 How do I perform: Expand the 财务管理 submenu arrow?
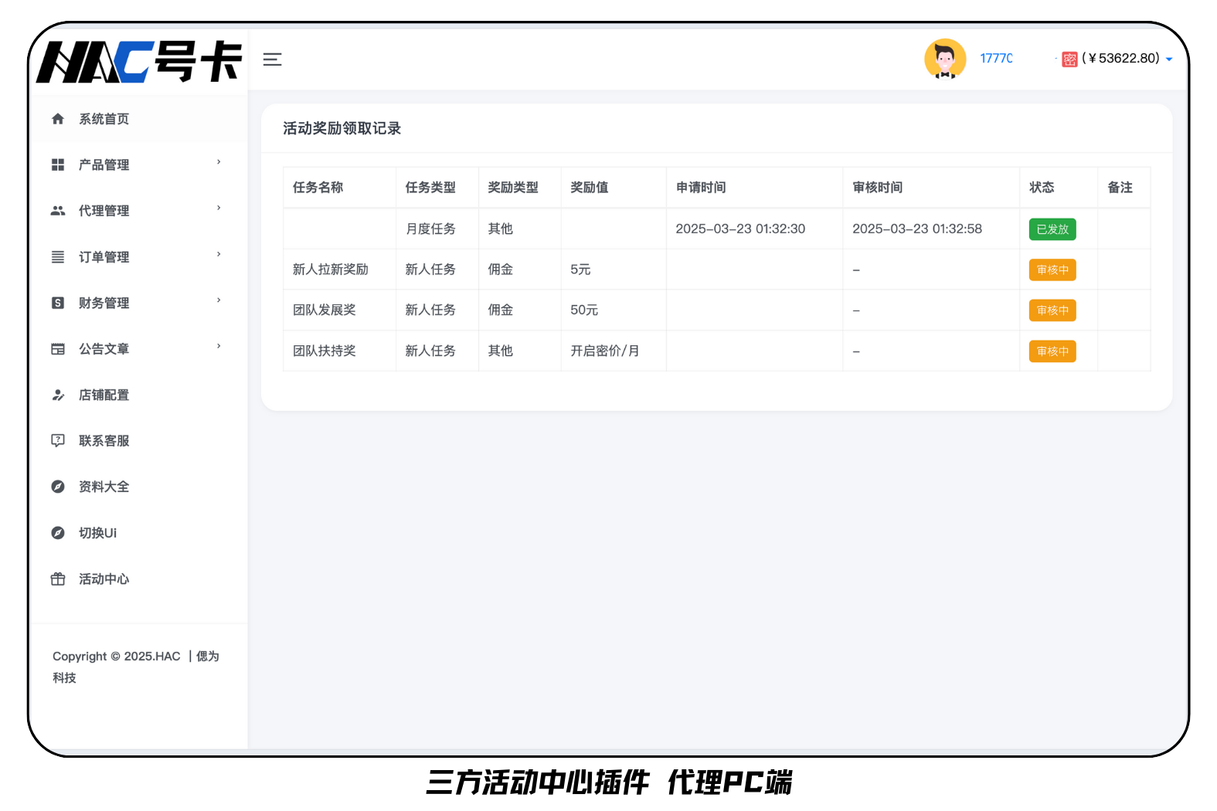click(219, 300)
